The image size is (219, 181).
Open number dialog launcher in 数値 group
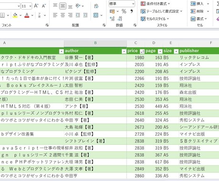click(135, 25)
